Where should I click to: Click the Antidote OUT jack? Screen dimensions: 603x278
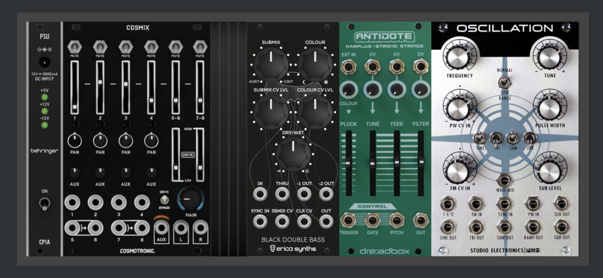coord(421,220)
